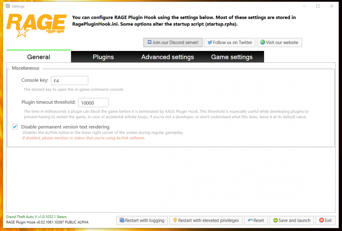The width and height of the screenshot is (342, 231).
Task: Focus the Plugin timeout threshold field
Action: (93, 102)
